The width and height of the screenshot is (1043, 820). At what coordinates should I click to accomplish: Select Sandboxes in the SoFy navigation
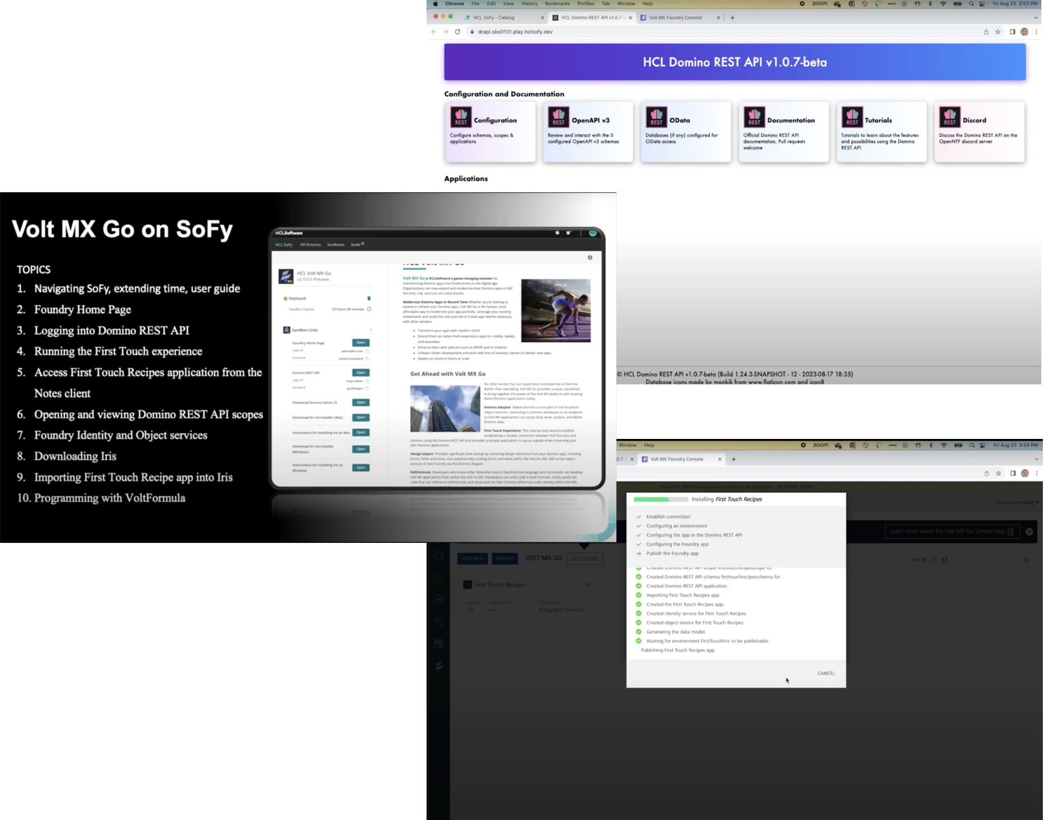(x=335, y=245)
